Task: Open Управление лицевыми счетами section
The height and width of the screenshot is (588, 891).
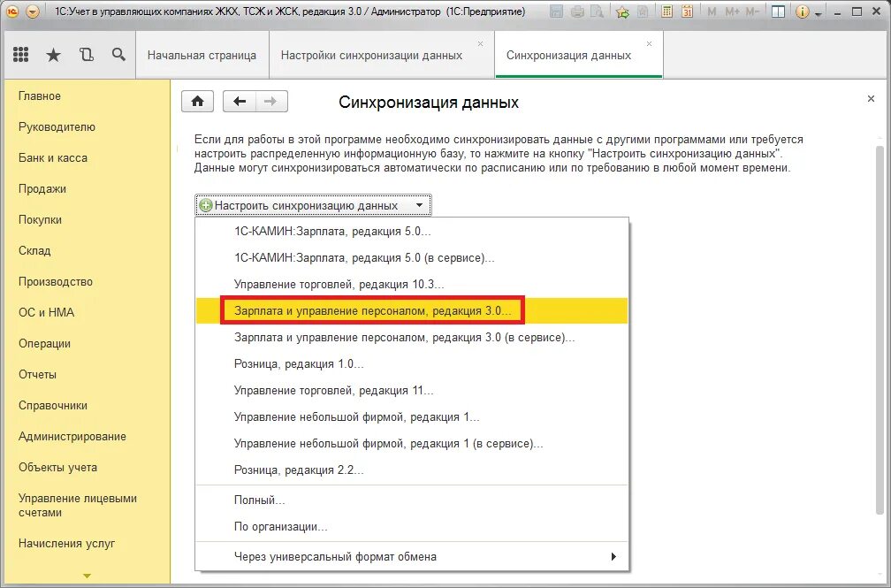Action: click(x=77, y=505)
